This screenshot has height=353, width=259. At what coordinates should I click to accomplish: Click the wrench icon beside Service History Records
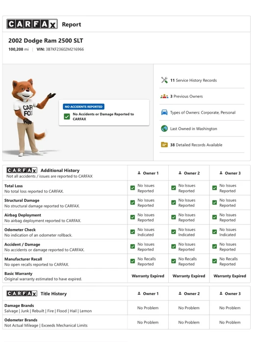pyautogui.click(x=164, y=80)
